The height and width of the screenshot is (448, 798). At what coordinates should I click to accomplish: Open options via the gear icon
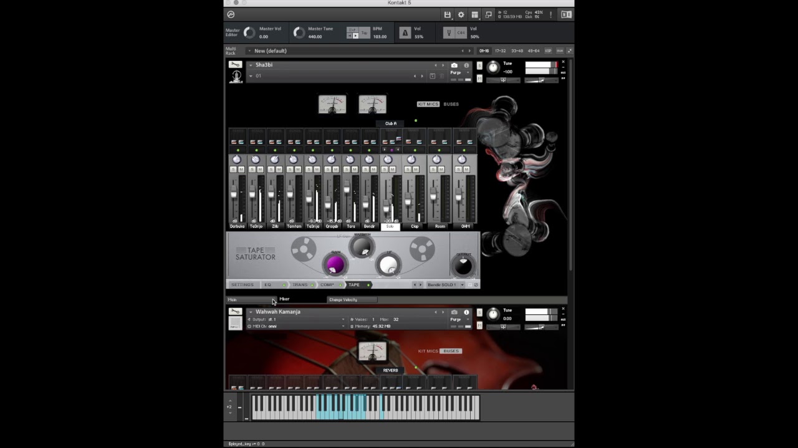[x=461, y=15]
